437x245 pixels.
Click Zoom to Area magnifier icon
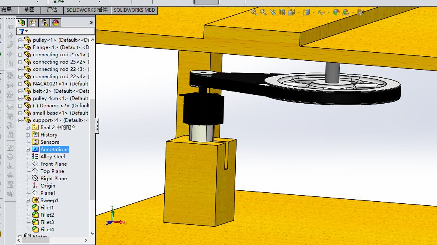[x=263, y=12]
